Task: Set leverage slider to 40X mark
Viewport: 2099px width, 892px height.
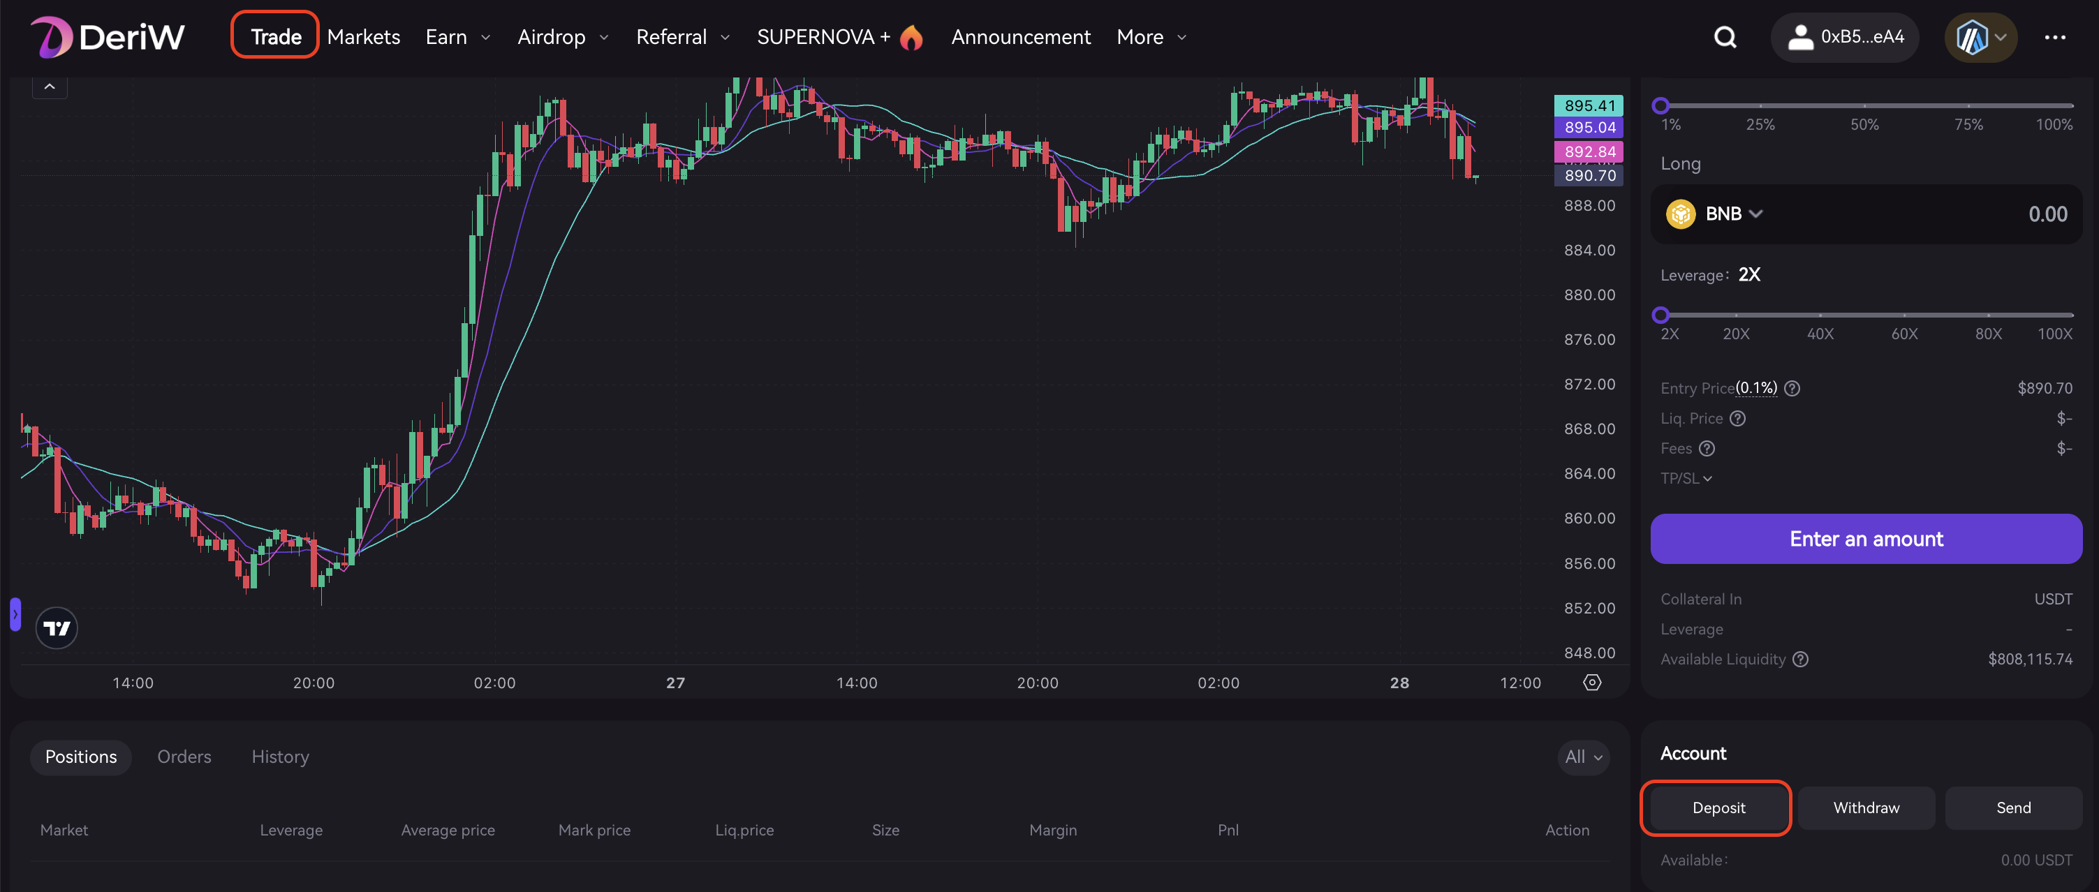Action: 1820,315
